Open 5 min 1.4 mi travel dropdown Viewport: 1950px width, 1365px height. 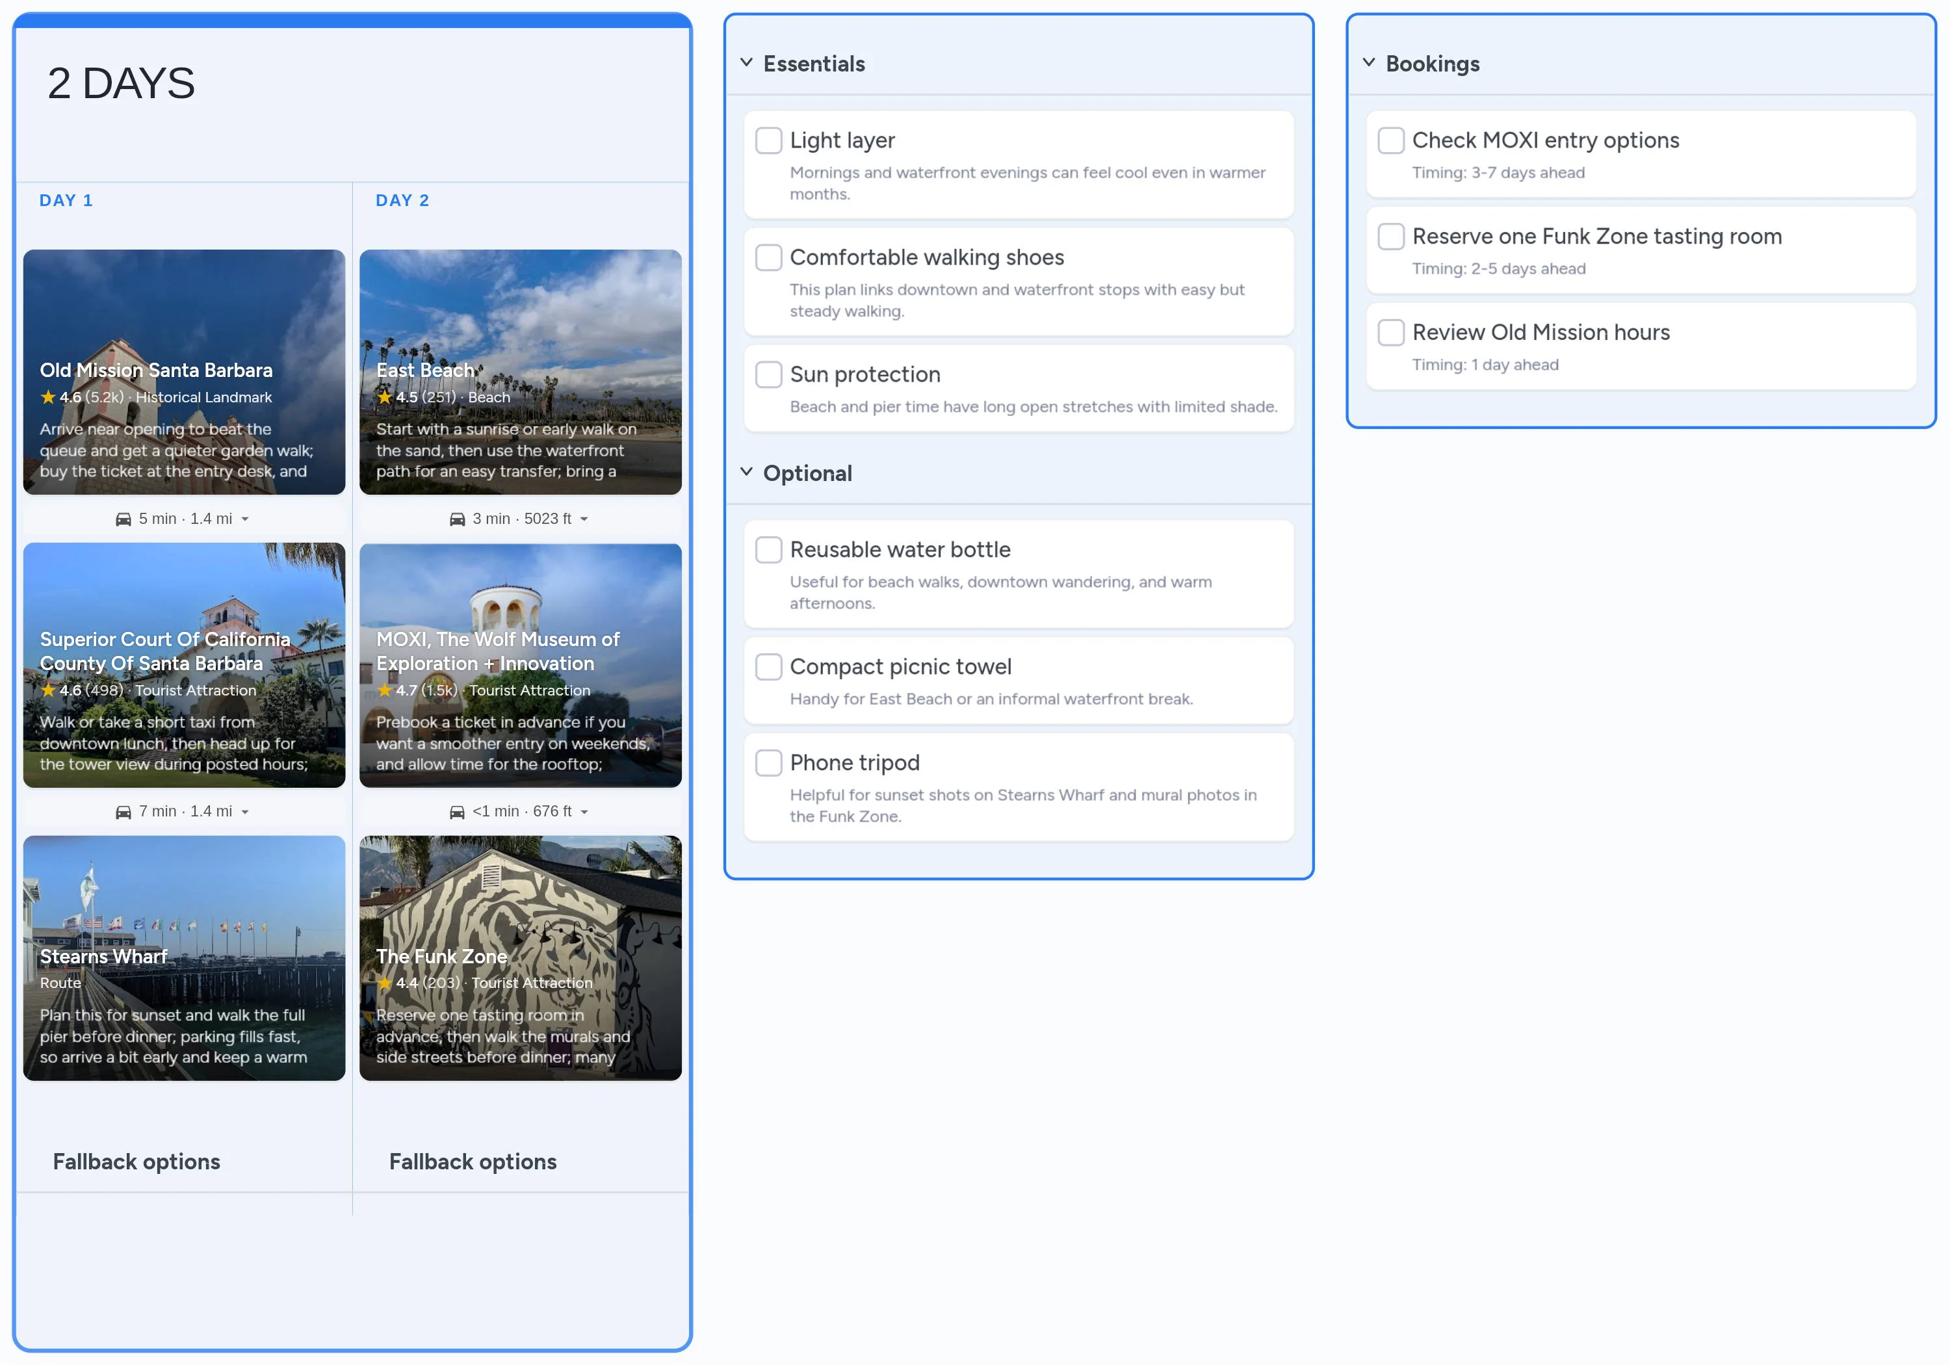tap(244, 519)
